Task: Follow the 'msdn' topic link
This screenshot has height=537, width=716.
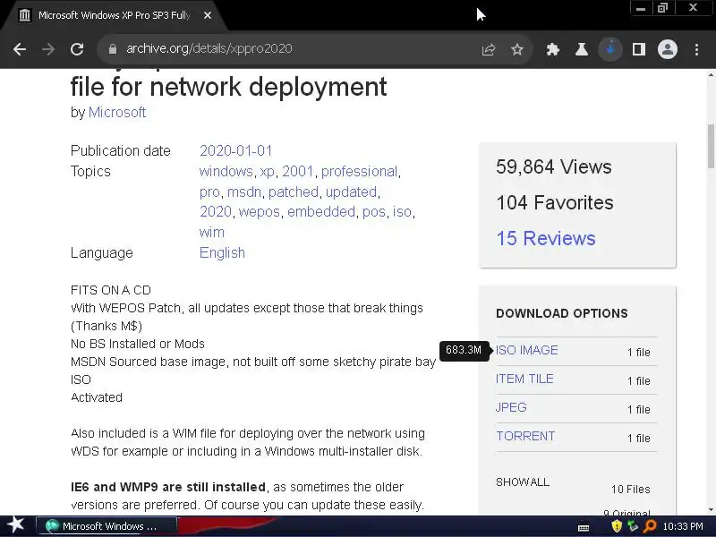Action: (244, 192)
